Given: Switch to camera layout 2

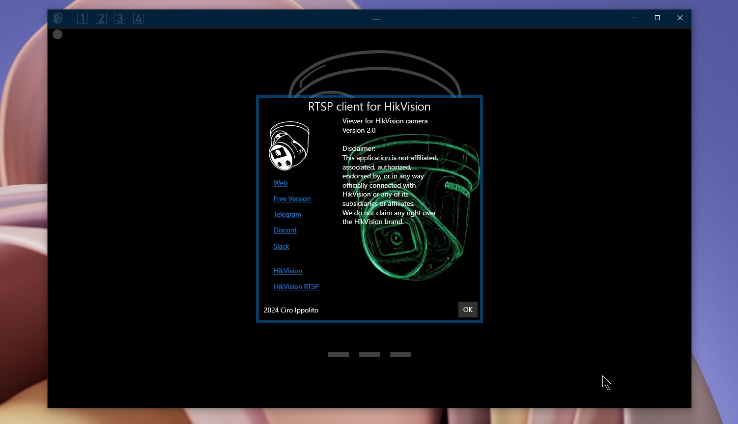Looking at the screenshot, I should [101, 18].
